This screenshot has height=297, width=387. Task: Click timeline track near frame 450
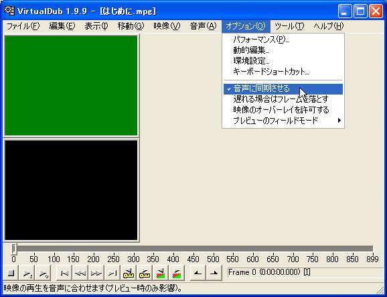point(193,249)
